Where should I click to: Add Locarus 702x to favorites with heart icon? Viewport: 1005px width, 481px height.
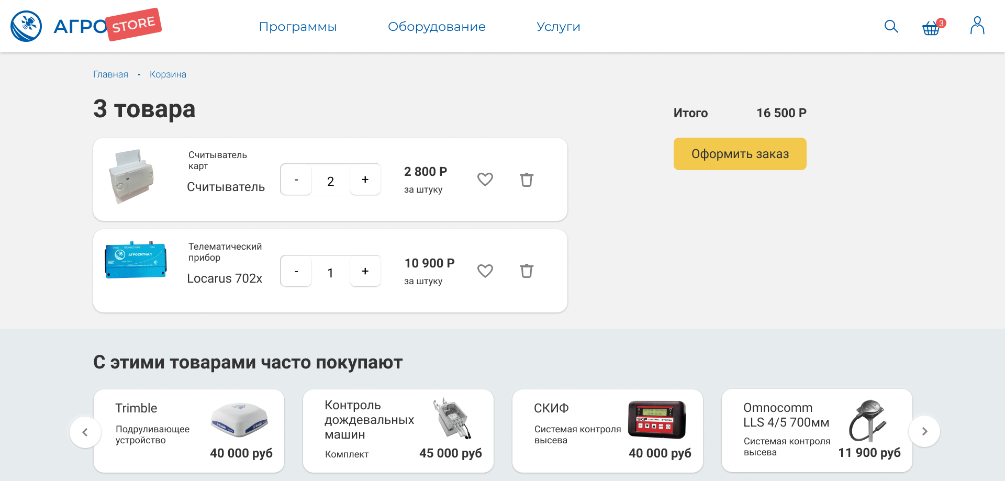coord(485,271)
